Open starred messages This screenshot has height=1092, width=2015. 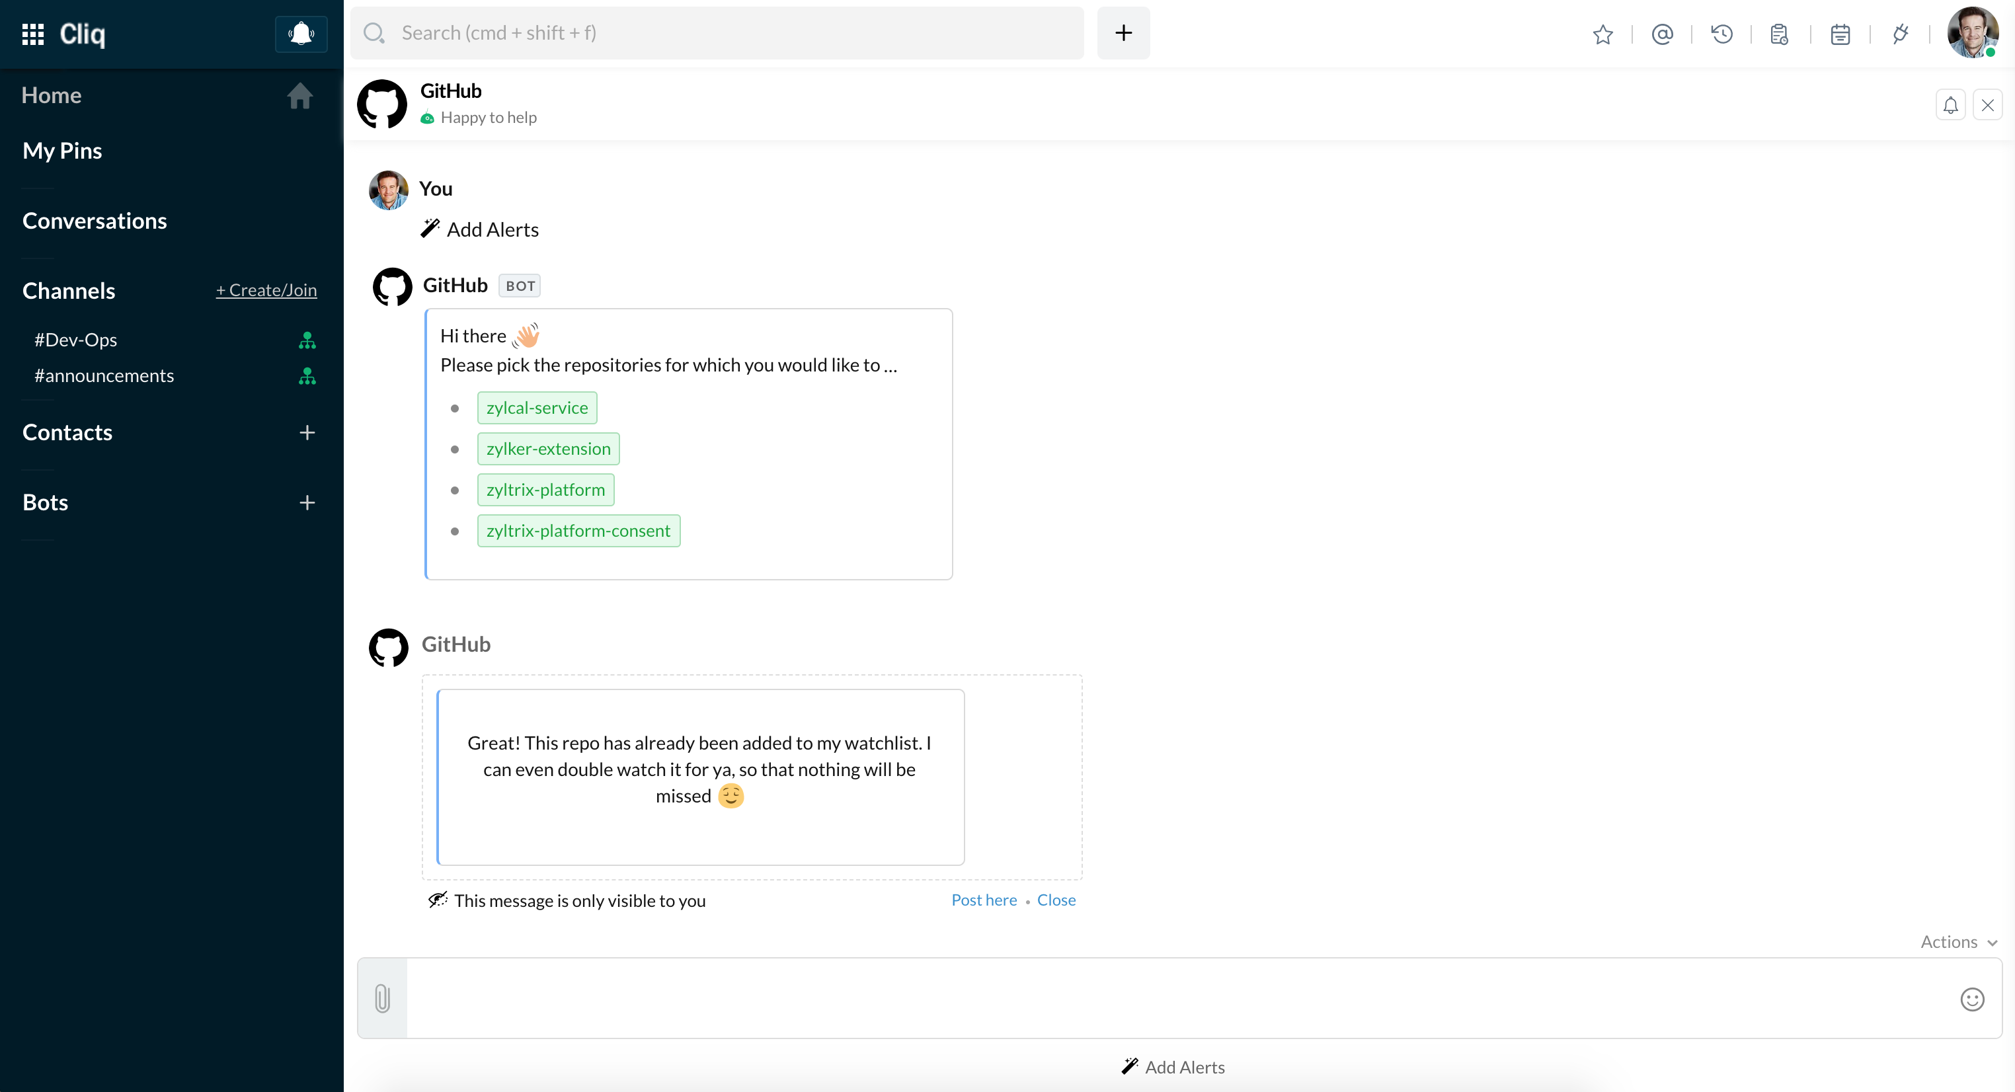pyautogui.click(x=1602, y=34)
